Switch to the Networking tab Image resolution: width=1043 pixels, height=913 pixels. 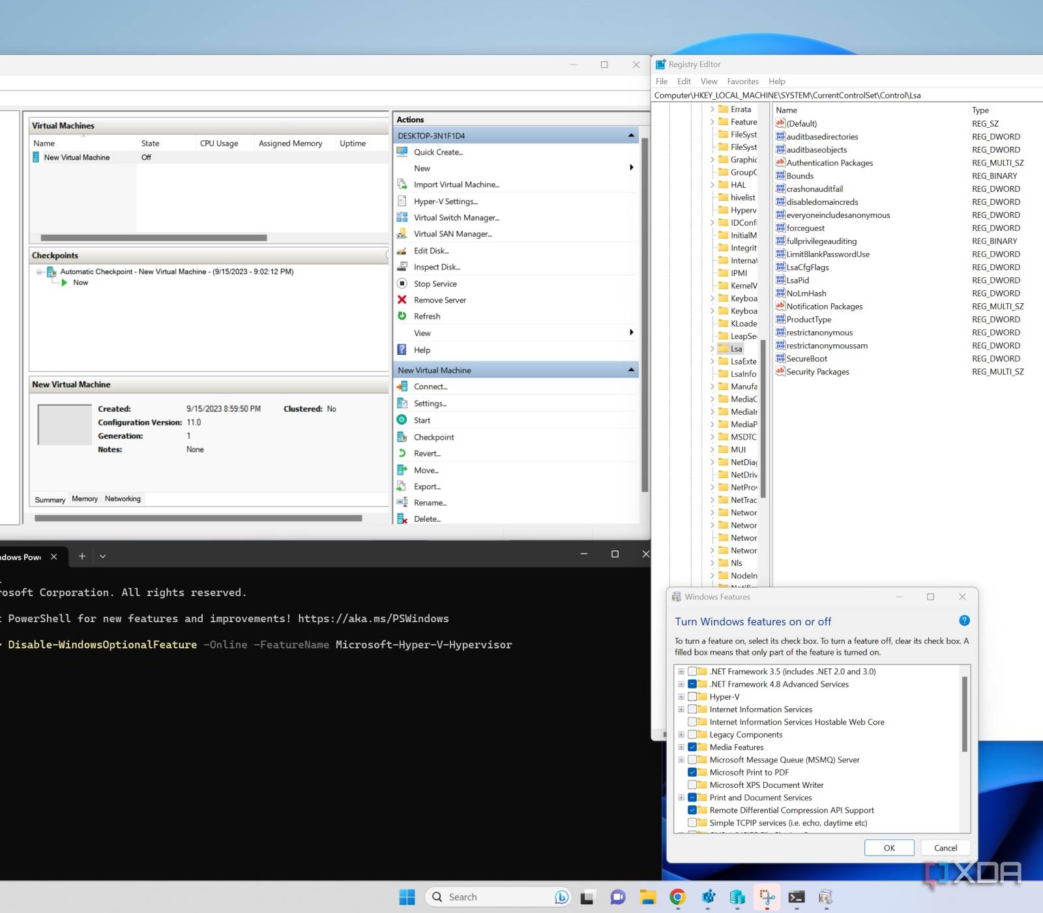tap(123, 499)
